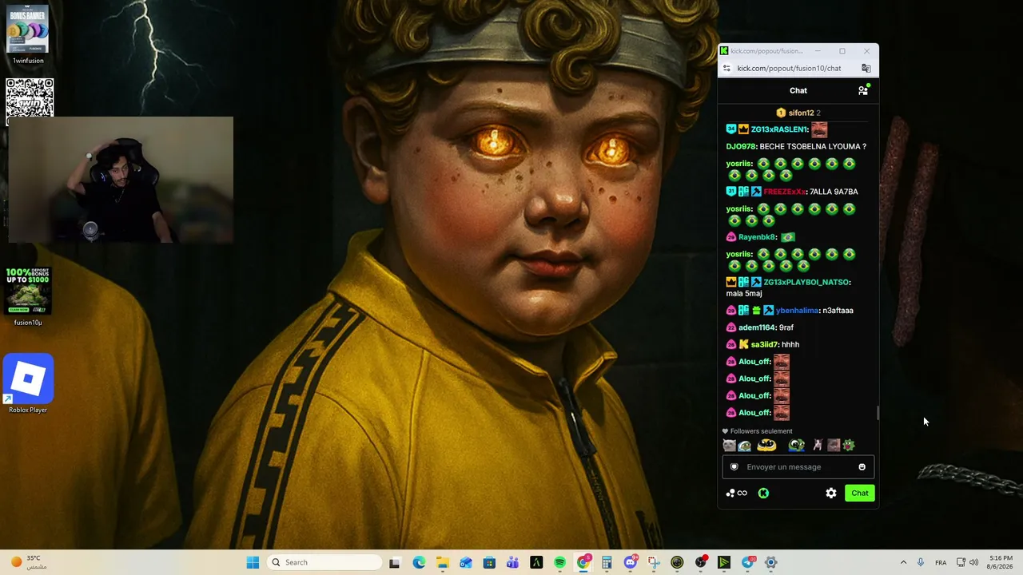The height and width of the screenshot is (575, 1023).
Task: Click the Windows Start button
Action: click(x=253, y=562)
